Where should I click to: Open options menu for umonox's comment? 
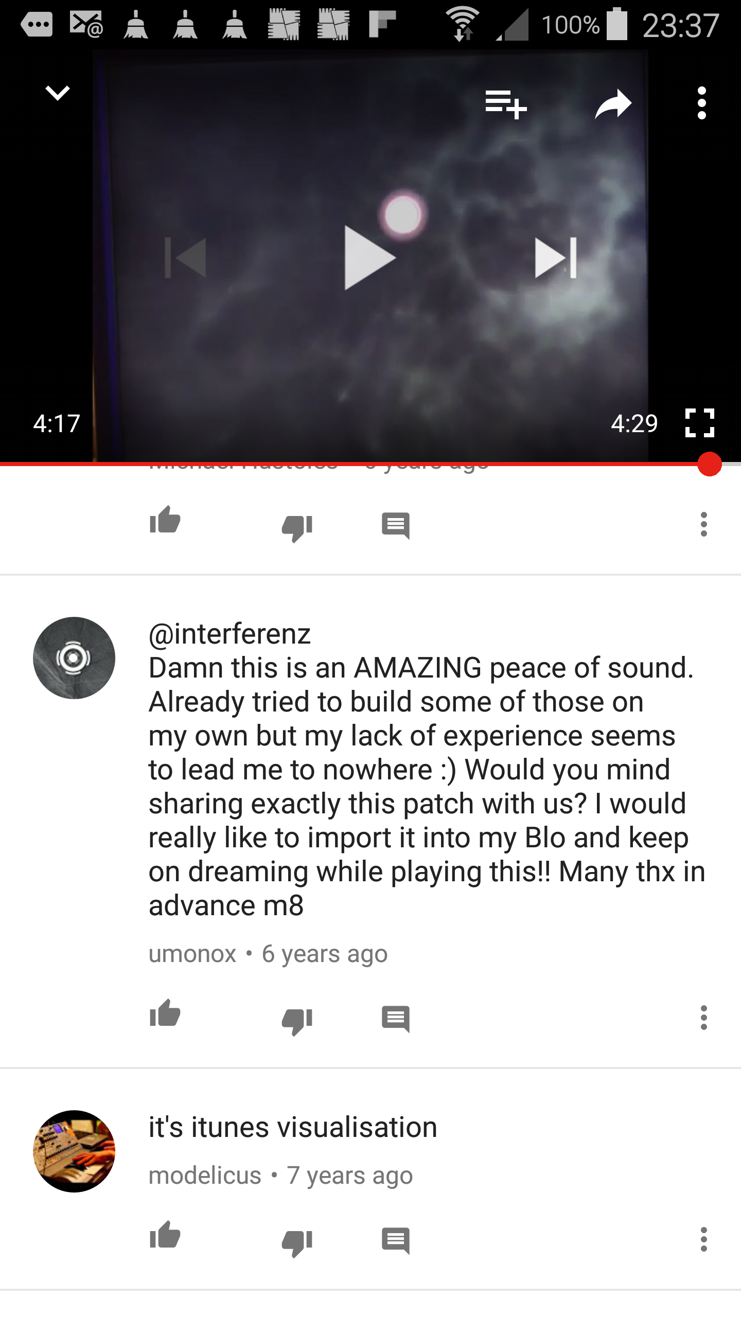[704, 1018]
